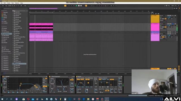Toggle Reverb input Lo Cut filter
Image resolution: width=181 pixels, height=101 pixels.
[78, 79]
